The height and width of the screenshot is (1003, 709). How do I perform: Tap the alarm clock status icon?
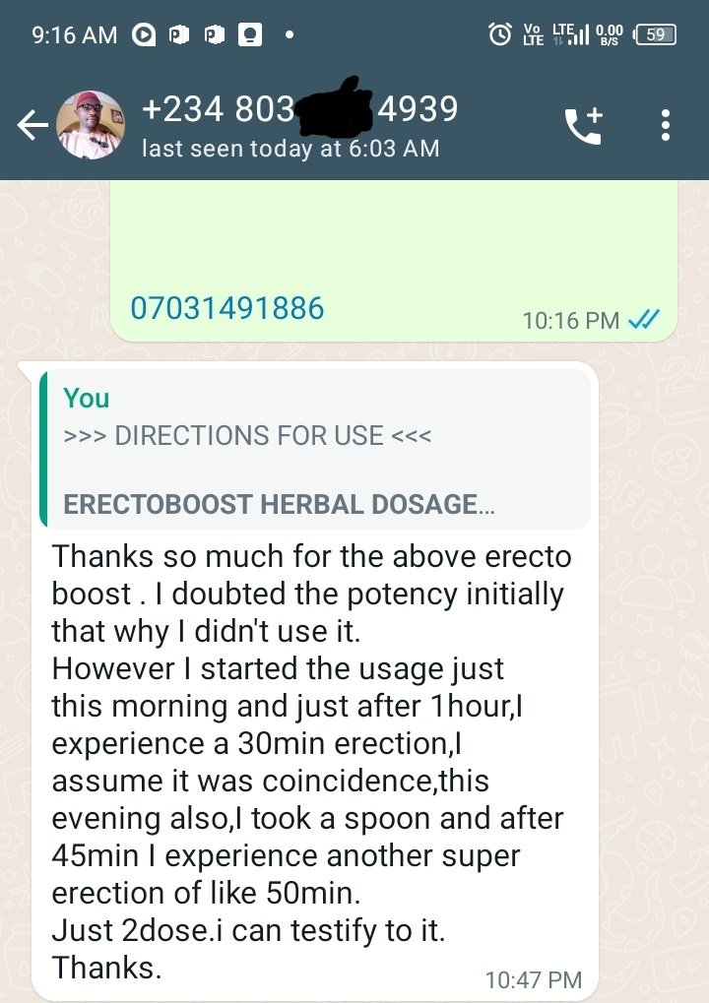pyautogui.click(x=500, y=33)
